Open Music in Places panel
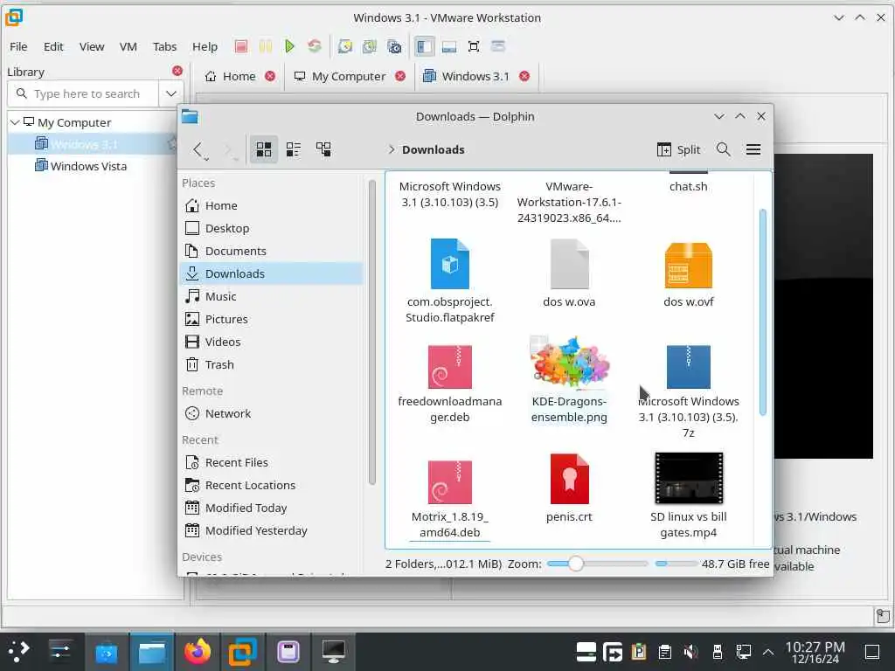The width and height of the screenshot is (895, 671). (271, 296)
